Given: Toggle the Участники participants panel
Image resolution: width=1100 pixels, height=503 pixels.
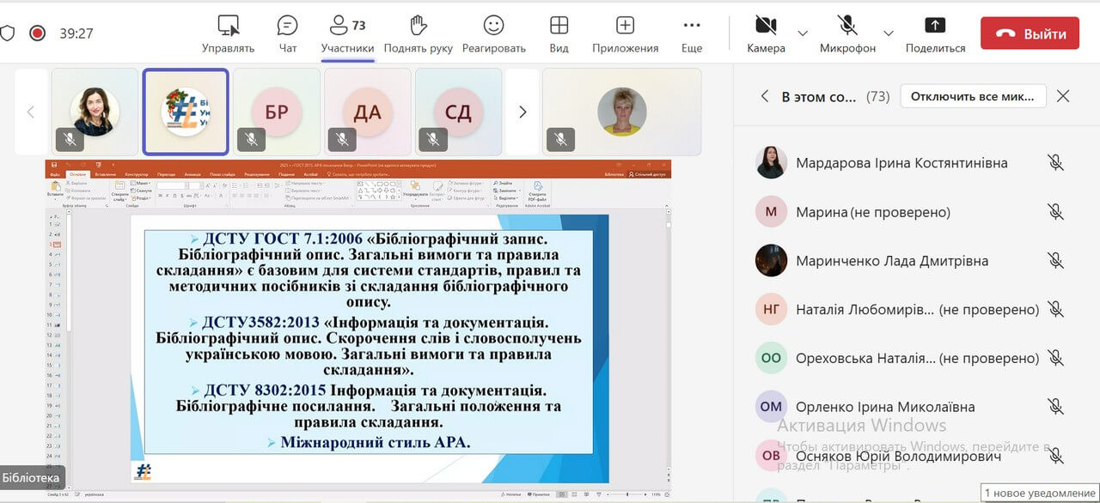Looking at the screenshot, I should pos(347,34).
